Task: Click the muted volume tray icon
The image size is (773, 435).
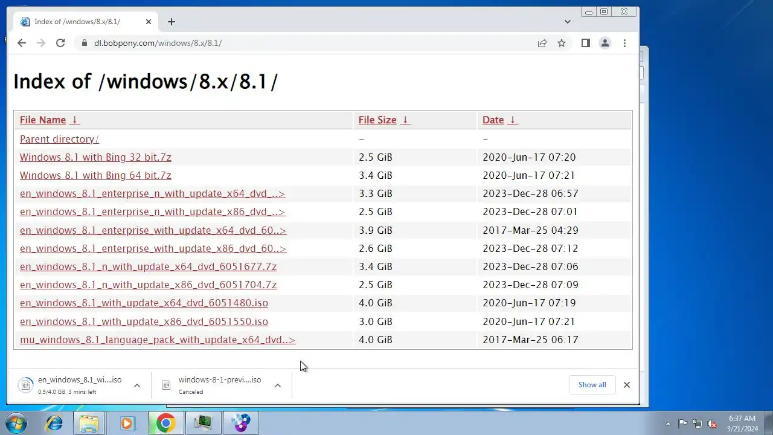Action: pyautogui.click(x=712, y=424)
